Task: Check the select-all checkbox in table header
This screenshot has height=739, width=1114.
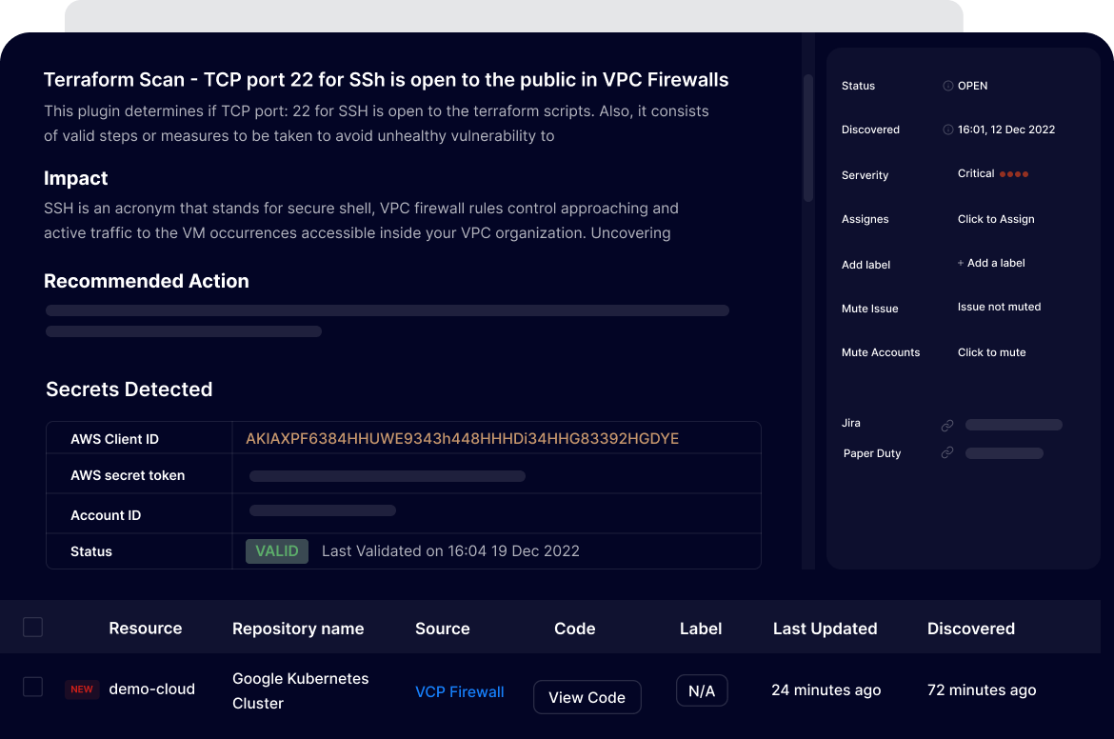Action: [33, 627]
